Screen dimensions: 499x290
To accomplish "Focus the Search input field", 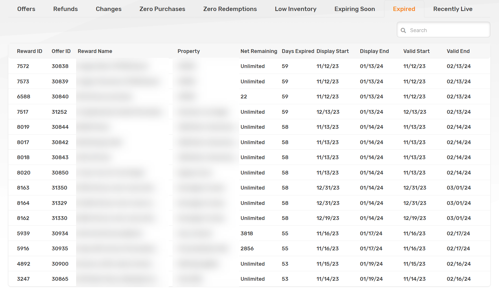I will 443,30.
